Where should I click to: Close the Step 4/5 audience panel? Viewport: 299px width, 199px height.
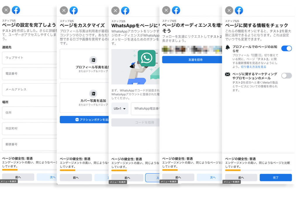(x=166, y=10)
